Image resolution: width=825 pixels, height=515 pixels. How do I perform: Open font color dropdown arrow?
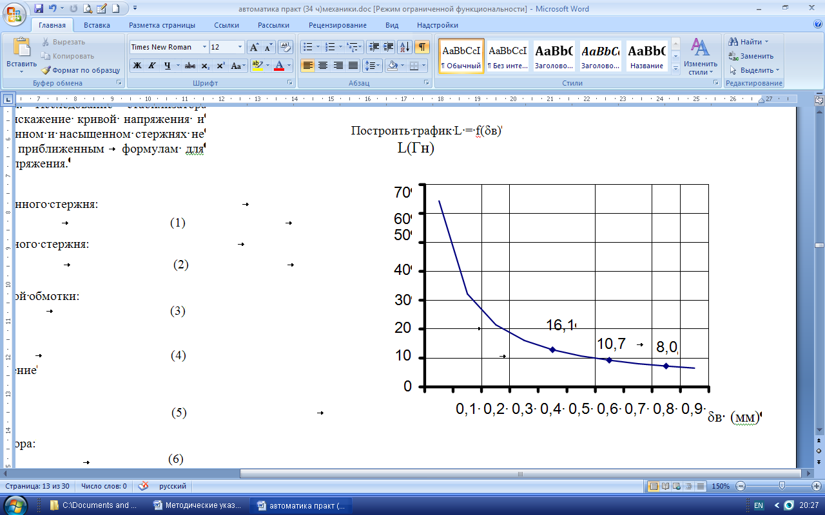289,66
